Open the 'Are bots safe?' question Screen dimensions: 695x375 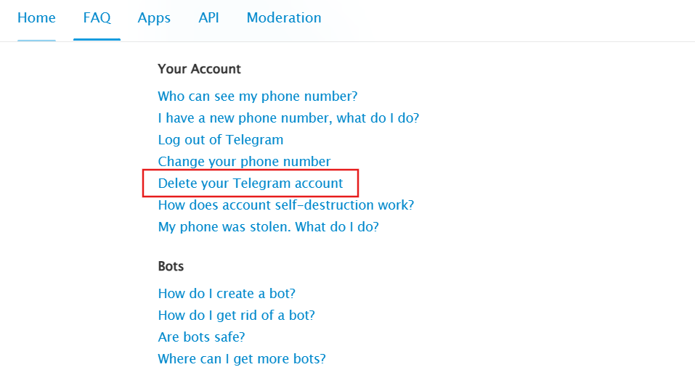point(201,337)
